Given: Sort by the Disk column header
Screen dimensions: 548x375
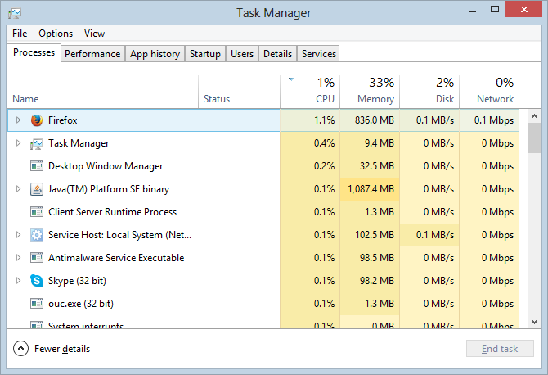Looking at the screenshot, I should pyautogui.click(x=429, y=92).
